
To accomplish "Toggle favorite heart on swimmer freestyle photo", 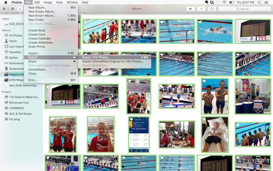I will pyautogui.click(x=200, y=22).
